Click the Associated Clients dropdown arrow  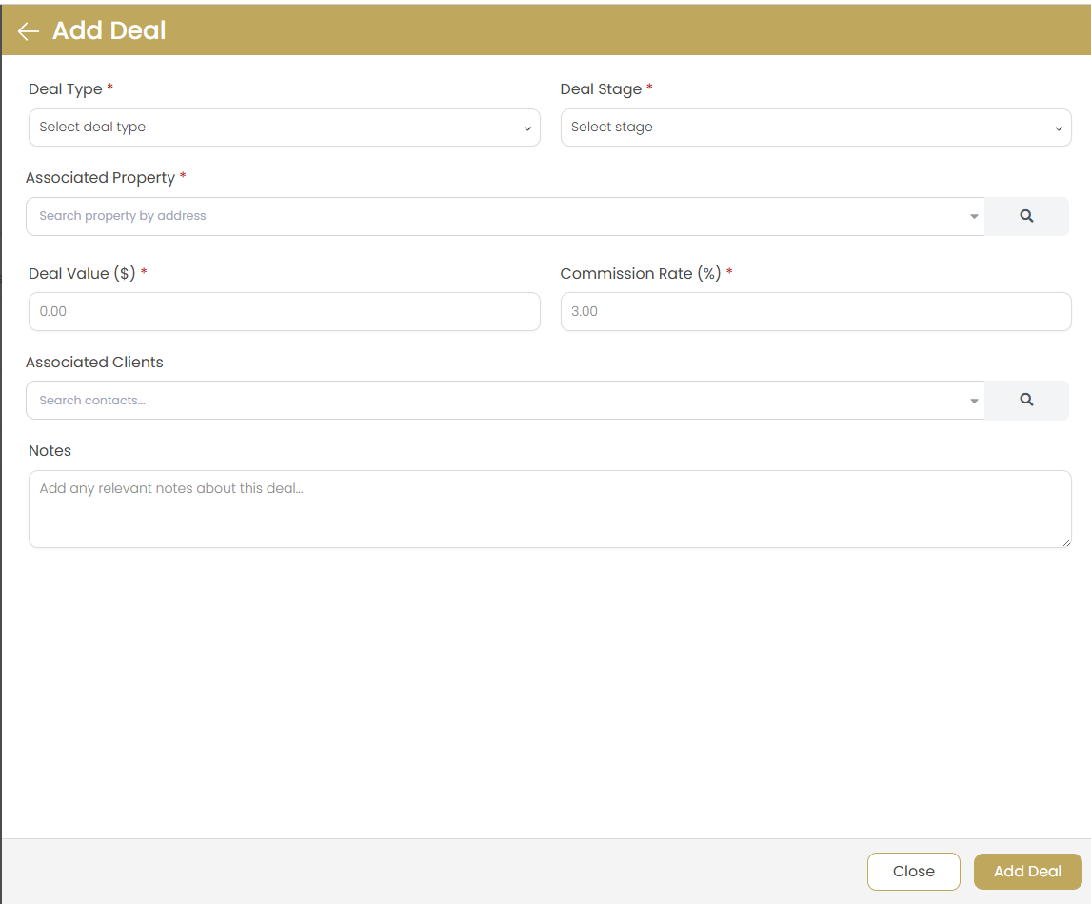(x=974, y=400)
